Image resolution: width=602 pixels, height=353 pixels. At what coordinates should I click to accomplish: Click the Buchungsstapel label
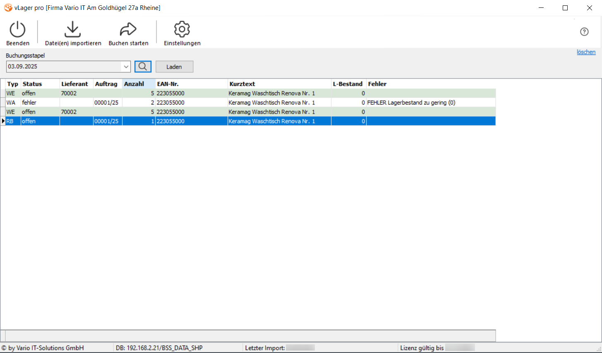click(x=25, y=55)
